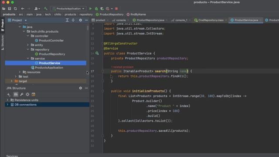
Task: Expand the target folder
Action: click(12, 81)
